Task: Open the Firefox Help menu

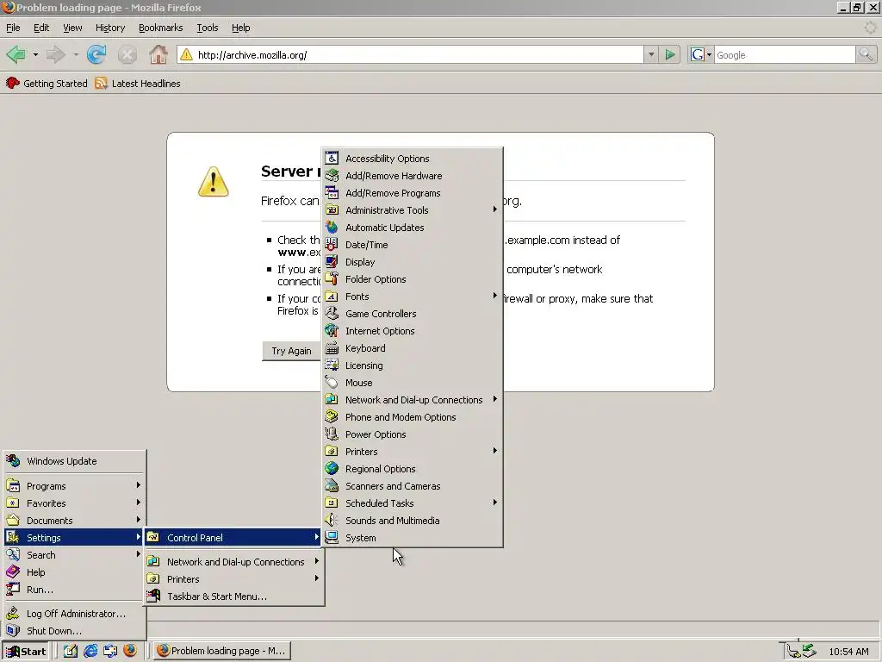Action: tap(241, 28)
